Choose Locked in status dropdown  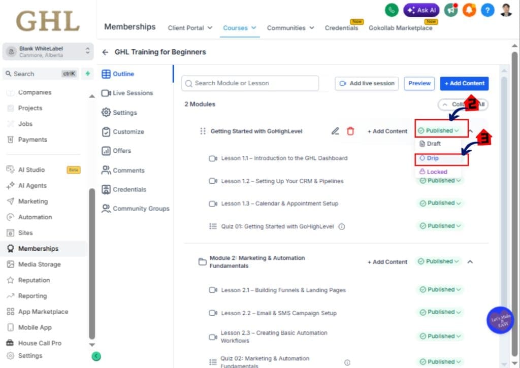click(434, 172)
